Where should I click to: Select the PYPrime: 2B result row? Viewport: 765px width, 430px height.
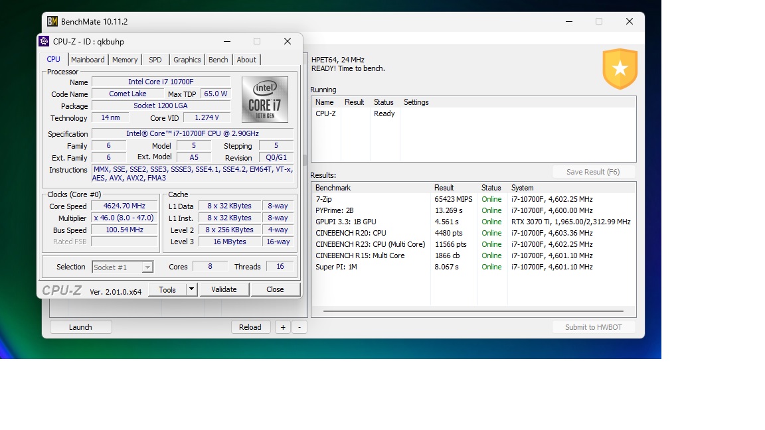click(473, 210)
